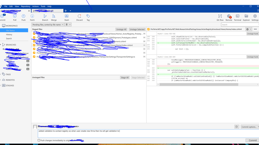Image resolution: width=259 pixels, height=145 pixels.
Task: Open the new tab dropdown arrow
Action: [70, 11]
